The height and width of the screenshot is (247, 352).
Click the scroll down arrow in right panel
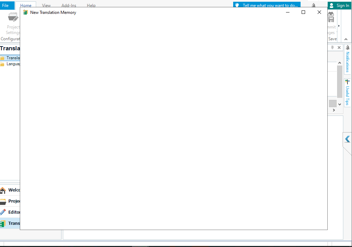coord(339,104)
